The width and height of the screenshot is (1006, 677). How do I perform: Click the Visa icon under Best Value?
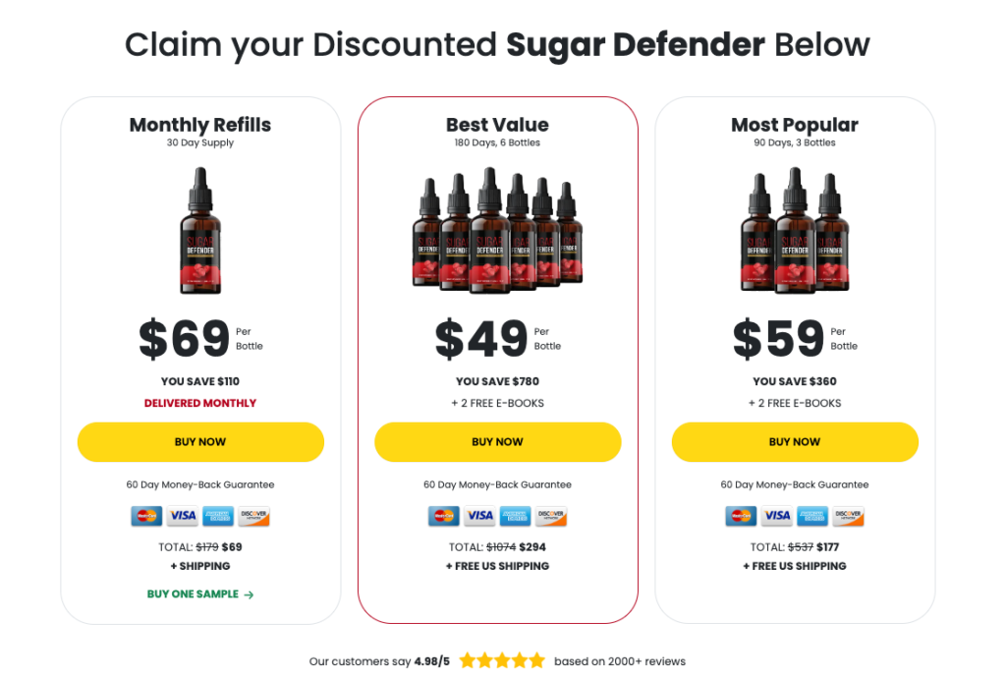click(479, 516)
